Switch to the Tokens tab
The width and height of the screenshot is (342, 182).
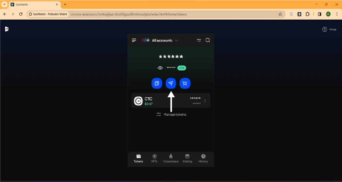pyautogui.click(x=138, y=158)
